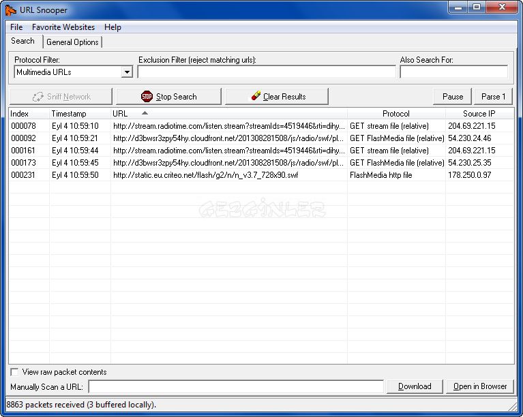Click the Clear Results button
The height and width of the screenshot is (417, 523).
coord(277,97)
